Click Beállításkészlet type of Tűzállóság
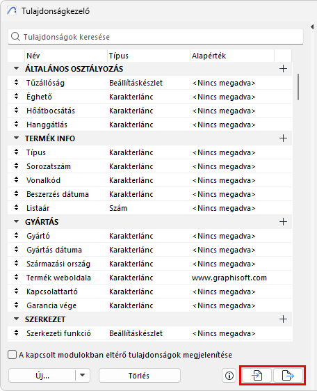317x391 pixels. 136,83
